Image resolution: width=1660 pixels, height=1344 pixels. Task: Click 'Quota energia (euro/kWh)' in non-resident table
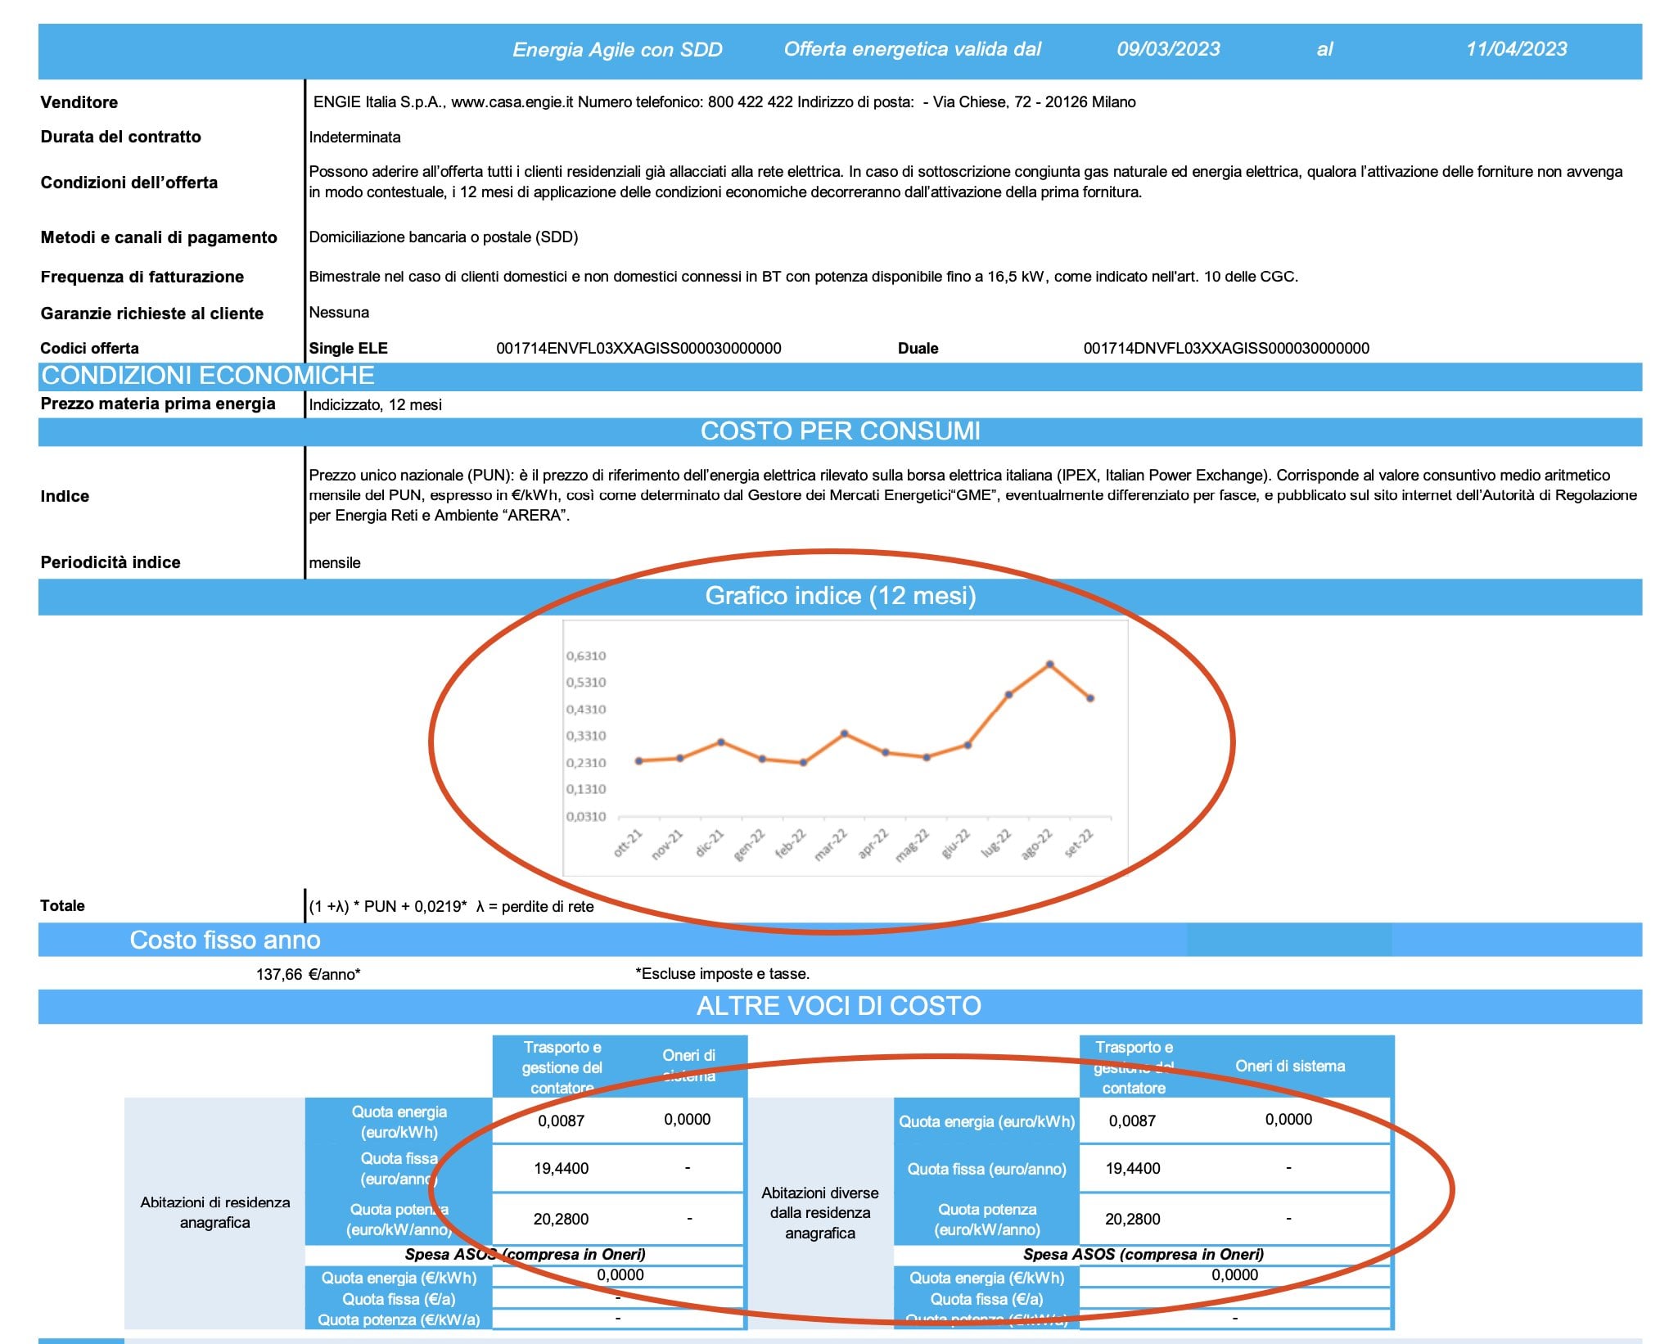(987, 1122)
